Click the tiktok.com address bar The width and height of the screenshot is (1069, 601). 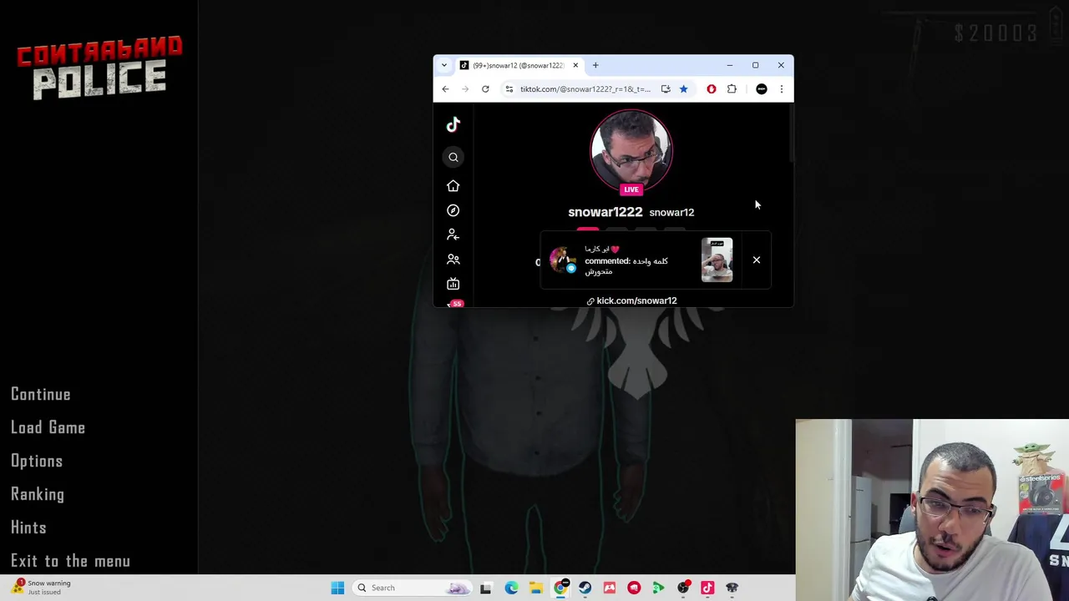tap(585, 88)
